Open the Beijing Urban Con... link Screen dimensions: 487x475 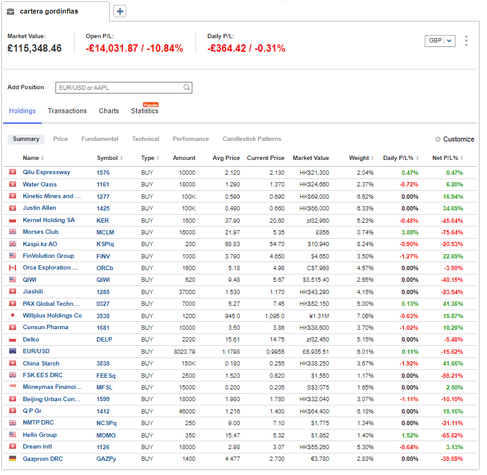(52, 399)
